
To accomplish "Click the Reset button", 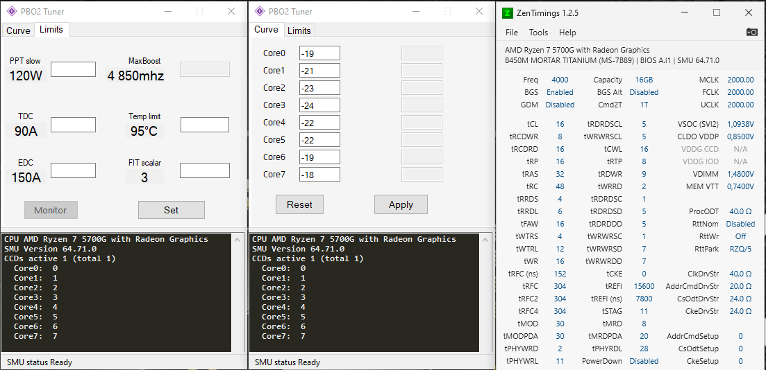I will pos(299,204).
